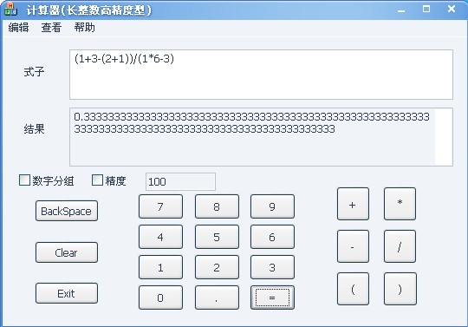Image resolution: width=468 pixels, height=327 pixels.
Task: Click the equals key to calculate
Action: (272, 298)
